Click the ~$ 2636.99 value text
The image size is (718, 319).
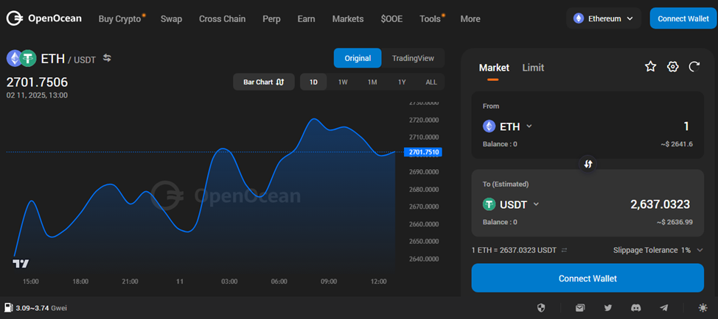click(x=675, y=222)
